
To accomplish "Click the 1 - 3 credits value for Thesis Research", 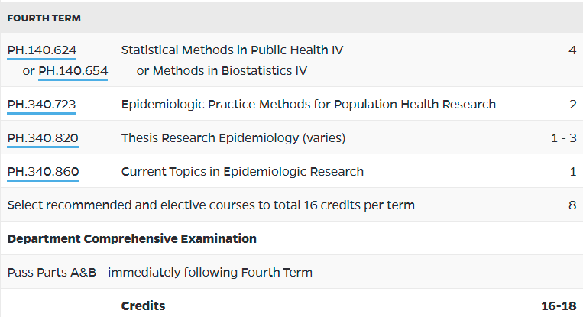I will [564, 137].
